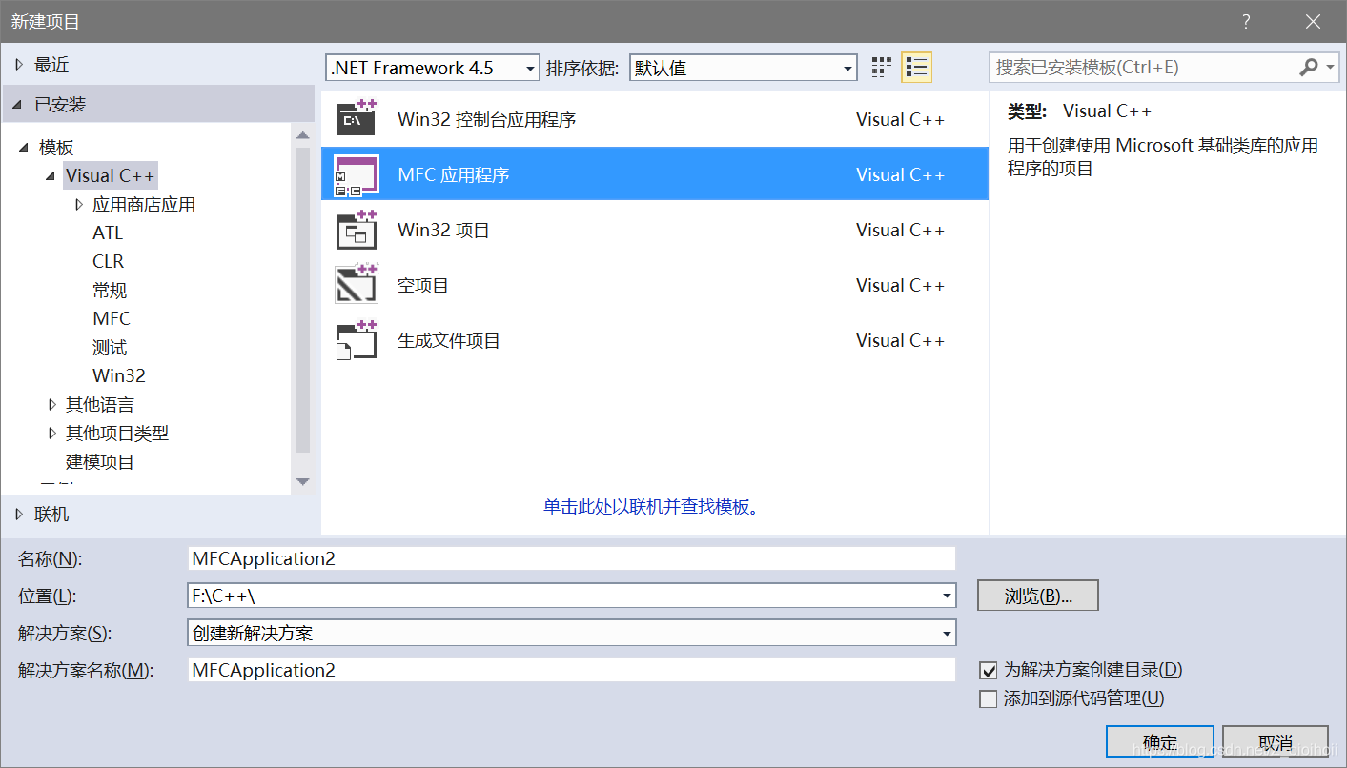Click the 空项目 empty project icon
The height and width of the screenshot is (768, 1347).
357,285
